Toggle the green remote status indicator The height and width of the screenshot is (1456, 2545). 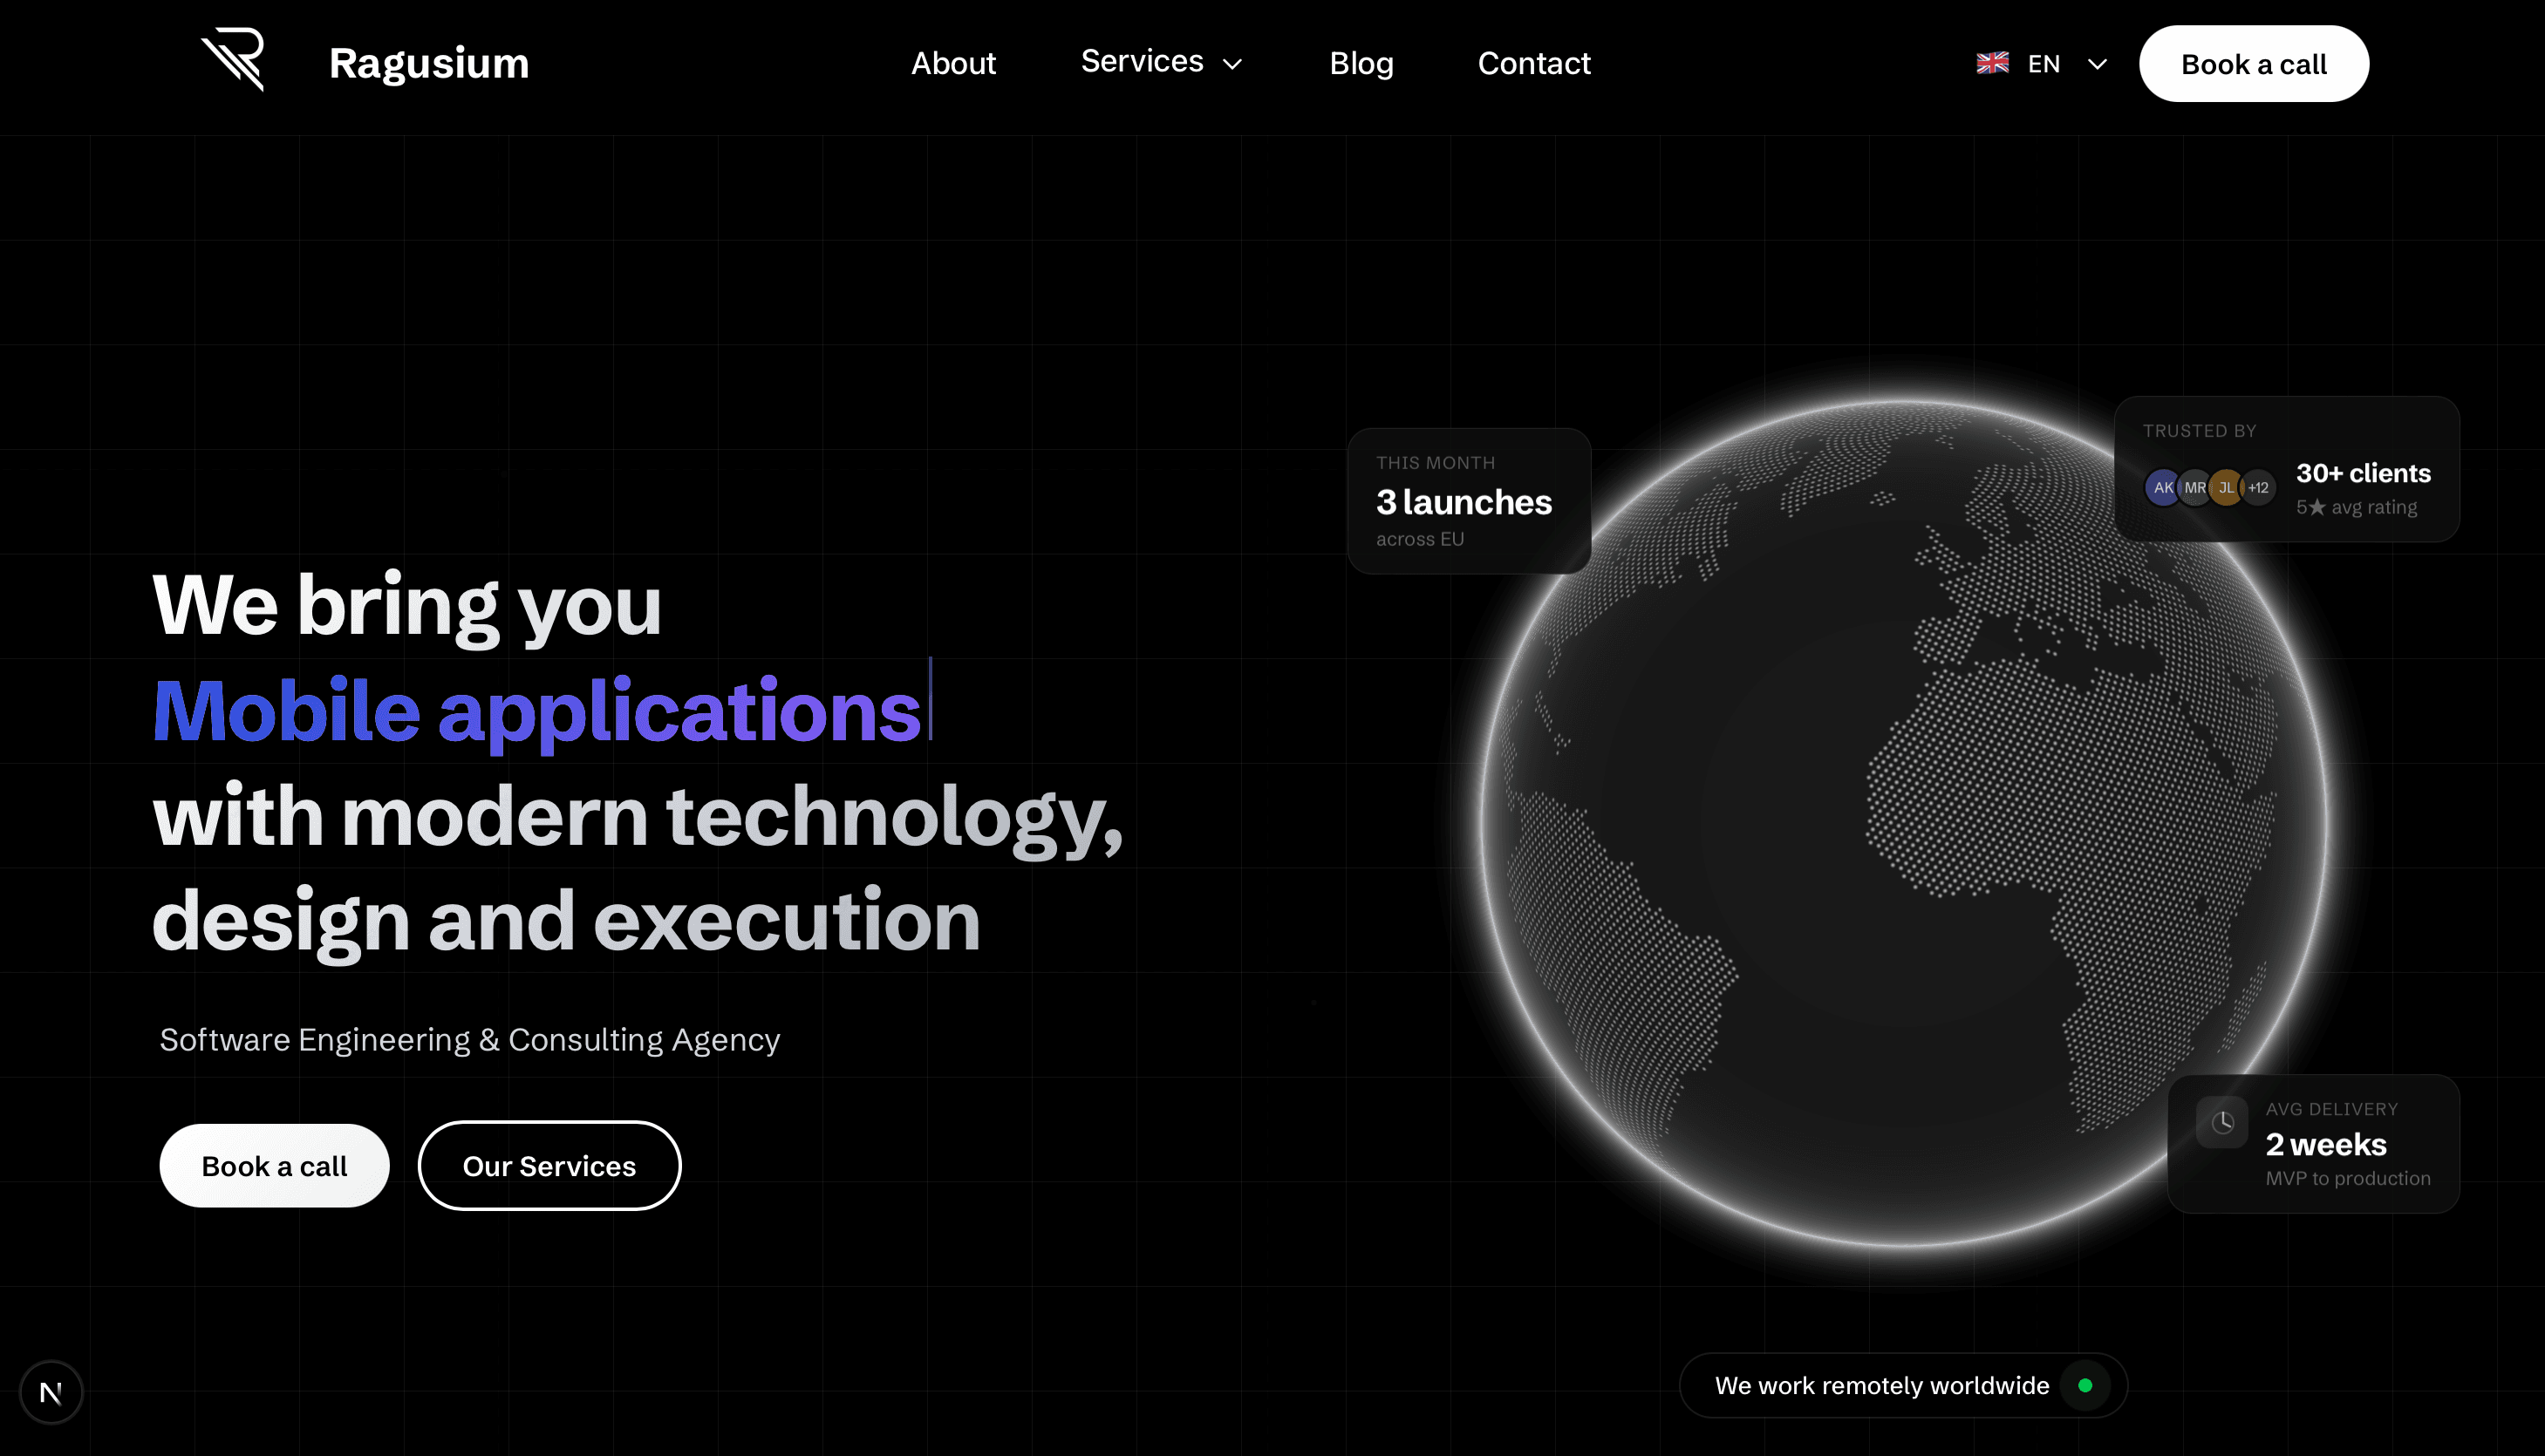pos(2088,1385)
